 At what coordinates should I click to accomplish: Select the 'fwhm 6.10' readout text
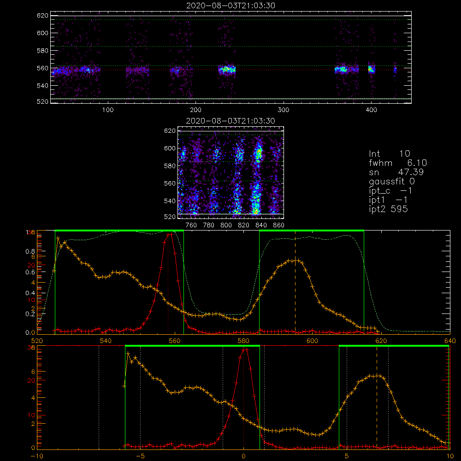[398, 163]
